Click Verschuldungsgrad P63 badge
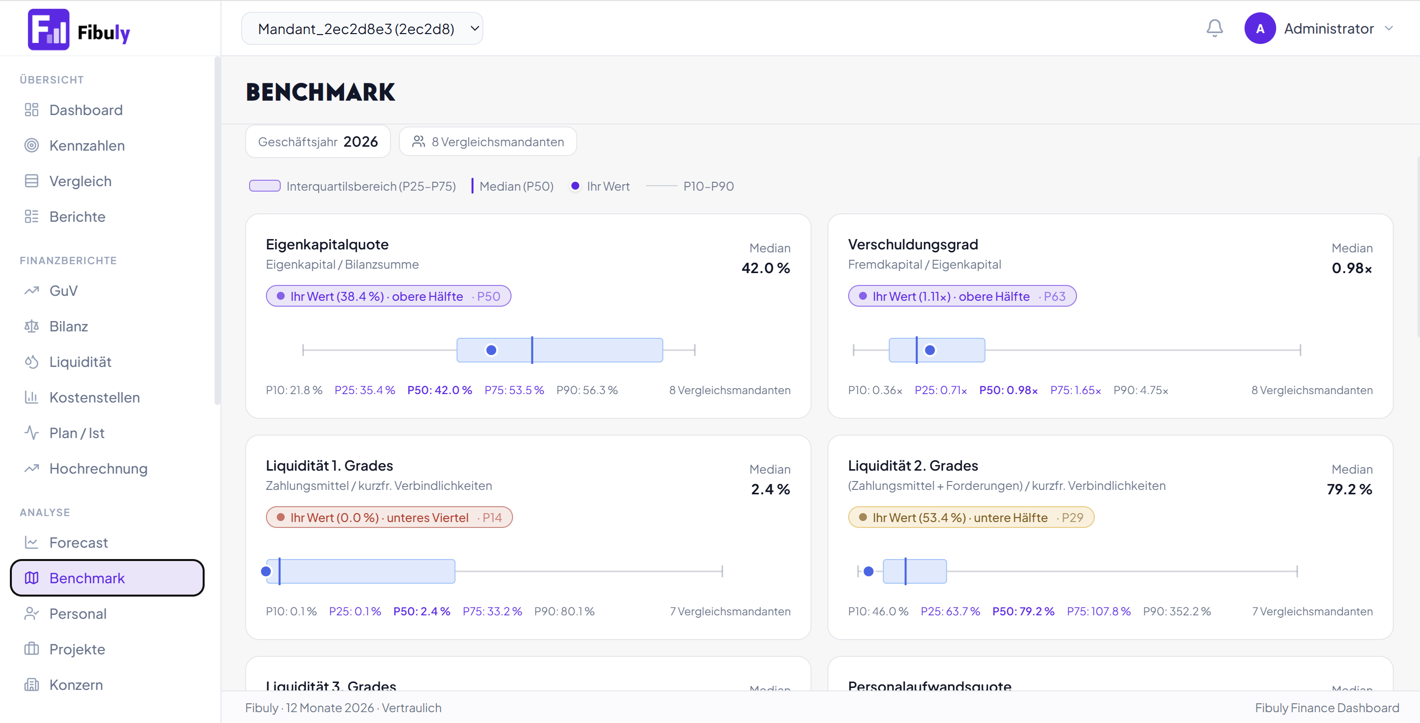Screen dimensions: 1420x723 962,296
